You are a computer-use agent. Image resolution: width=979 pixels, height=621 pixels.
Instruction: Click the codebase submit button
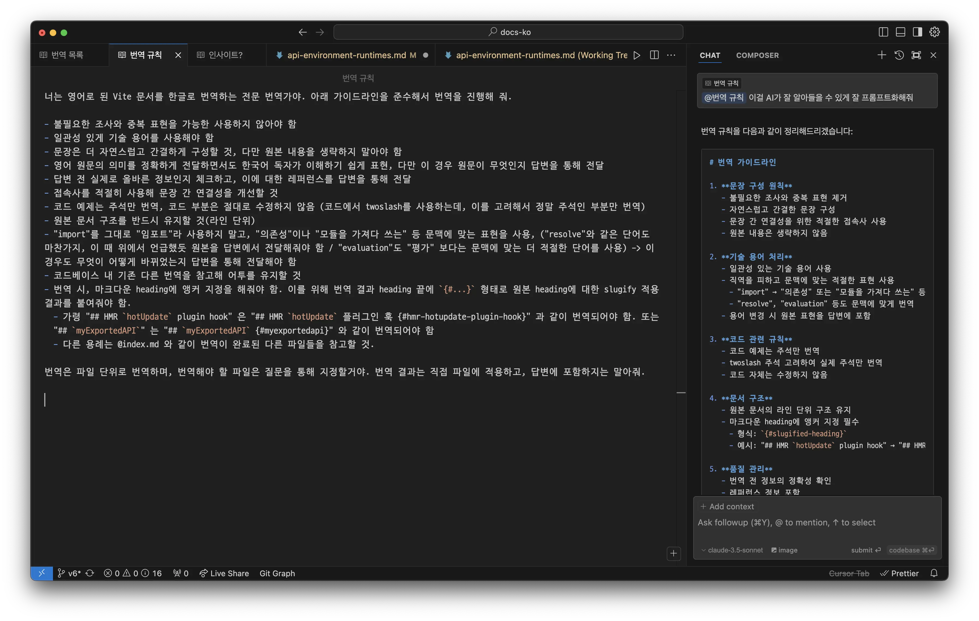coord(912,550)
